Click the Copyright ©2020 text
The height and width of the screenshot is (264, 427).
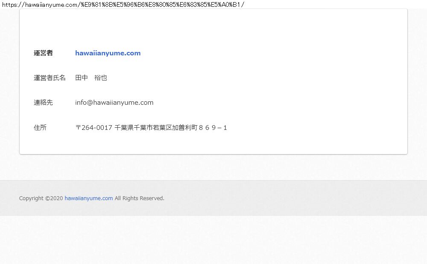pos(41,198)
